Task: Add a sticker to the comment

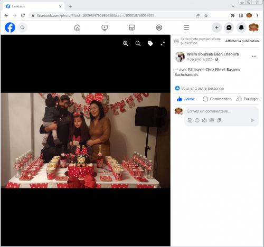Action: click(219, 120)
